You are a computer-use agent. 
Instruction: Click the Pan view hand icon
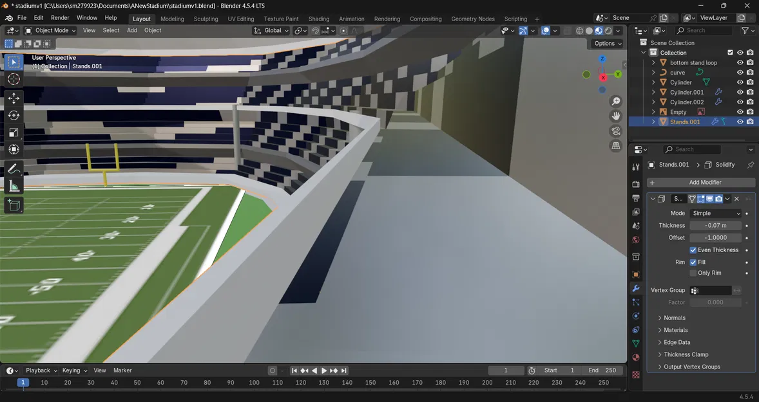click(616, 116)
